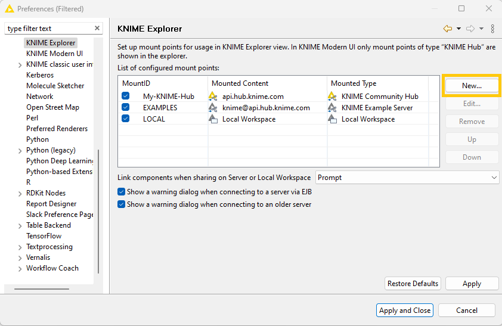Click the forward navigation arrow icon
The width and height of the screenshot is (502, 326).
(x=470, y=29)
